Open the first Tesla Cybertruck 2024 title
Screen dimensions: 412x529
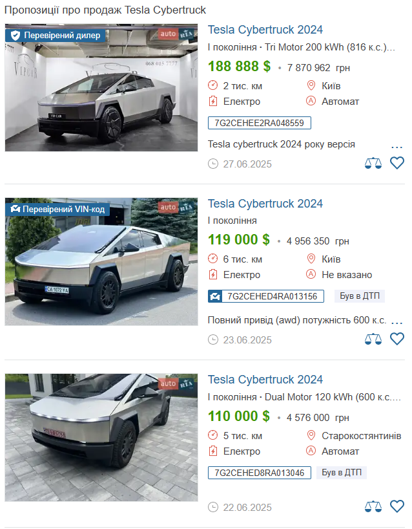(x=265, y=30)
